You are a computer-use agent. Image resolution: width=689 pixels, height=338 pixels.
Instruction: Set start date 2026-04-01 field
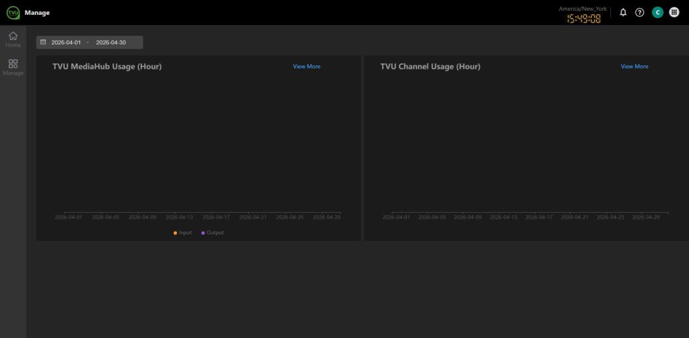66,42
